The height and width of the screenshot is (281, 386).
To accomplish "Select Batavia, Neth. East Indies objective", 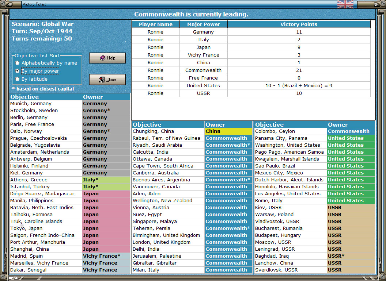I will click(46, 208).
